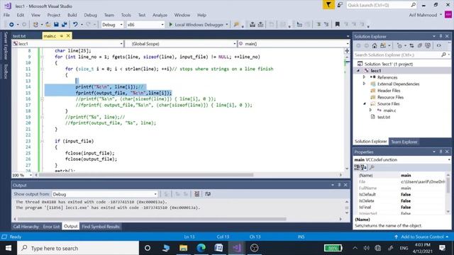Viewport: 454px width, 255px height.
Task: Click the Clear All icon in Output panel
Action: click(x=196, y=194)
